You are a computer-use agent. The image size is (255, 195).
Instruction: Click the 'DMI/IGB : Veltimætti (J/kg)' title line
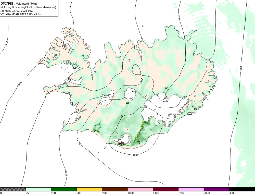pyautogui.click(x=19, y=4)
